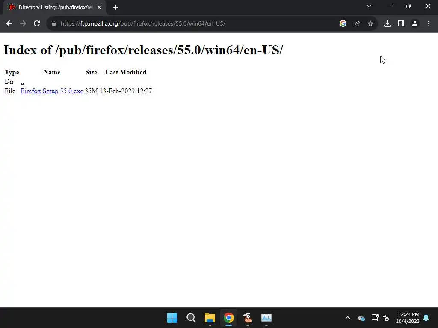Download Firefox Setup 55.0.exe link
Viewport: 438px width, 328px height.
52,91
